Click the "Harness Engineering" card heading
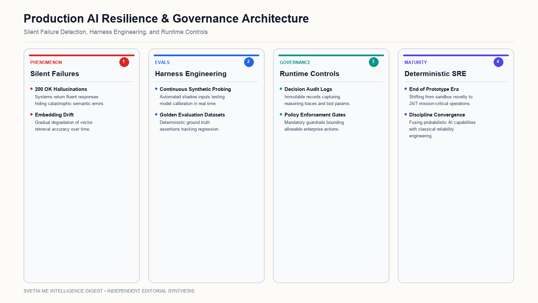This screenshot has width=538, height=303. [191, 74]
